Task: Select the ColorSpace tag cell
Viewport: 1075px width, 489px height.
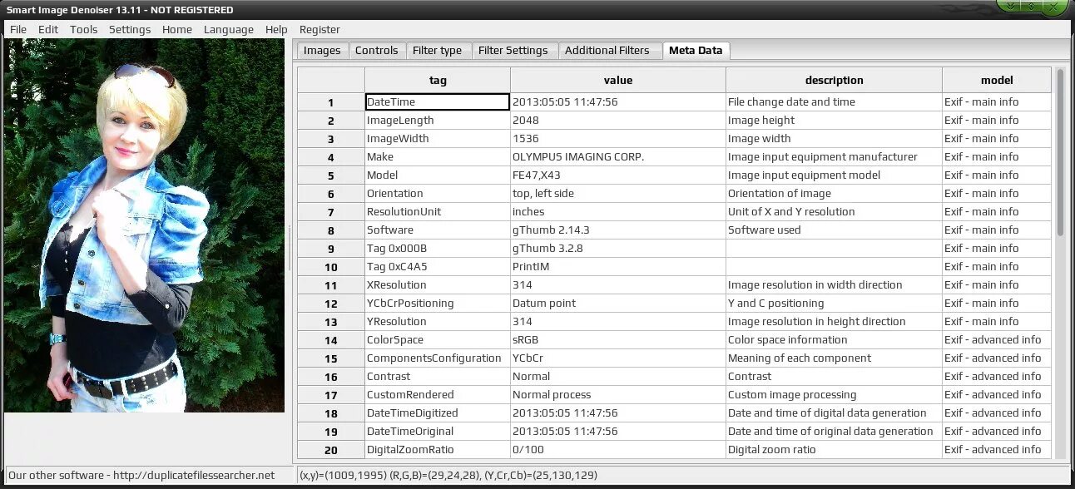Action: [x=438, y=340]
